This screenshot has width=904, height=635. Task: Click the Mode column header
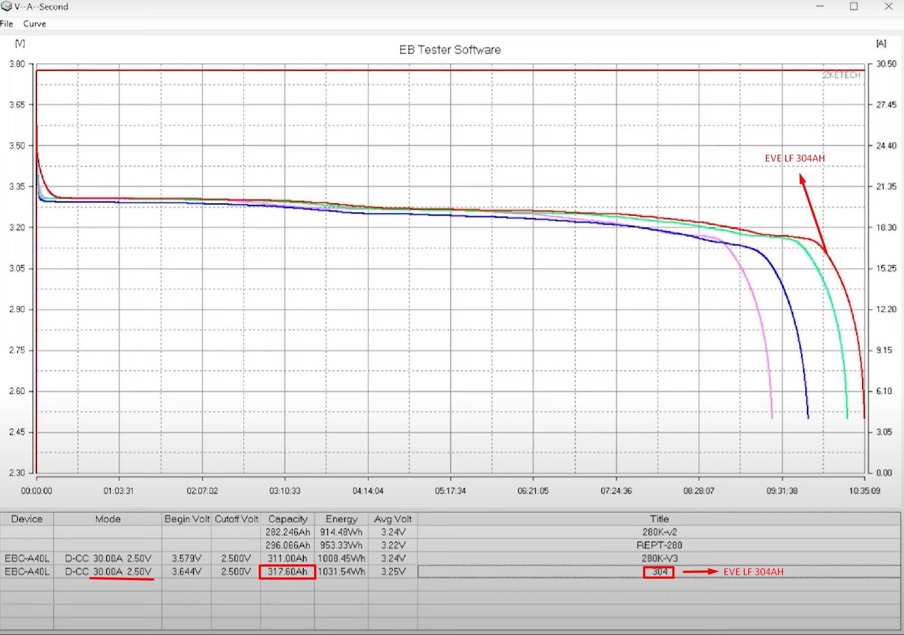pos(108,519)
